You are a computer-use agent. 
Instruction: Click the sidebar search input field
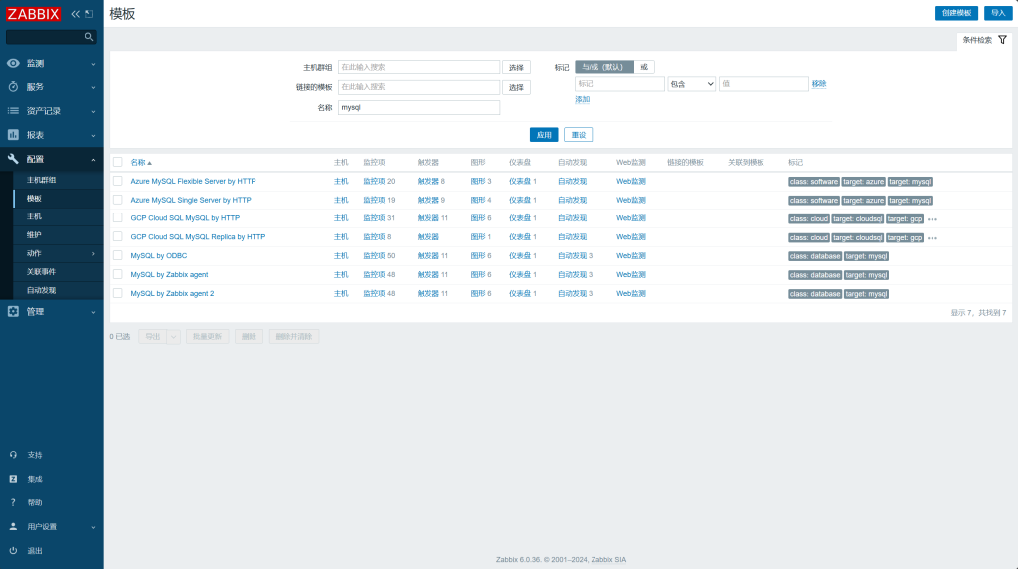pos(45,37)
